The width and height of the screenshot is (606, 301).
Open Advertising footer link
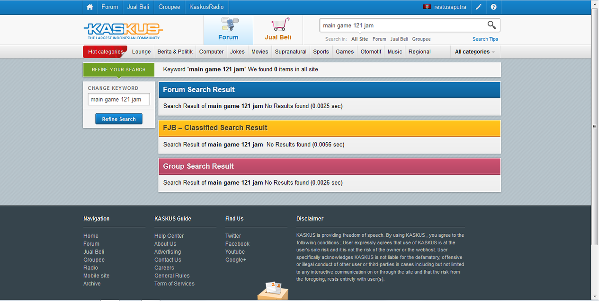coord(168,252)
